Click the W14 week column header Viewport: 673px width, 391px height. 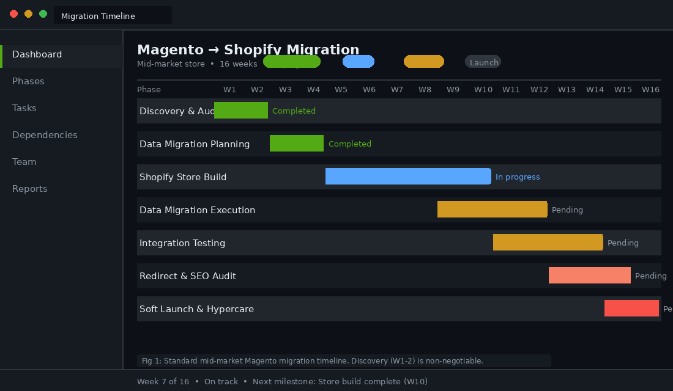click(595, 90)
